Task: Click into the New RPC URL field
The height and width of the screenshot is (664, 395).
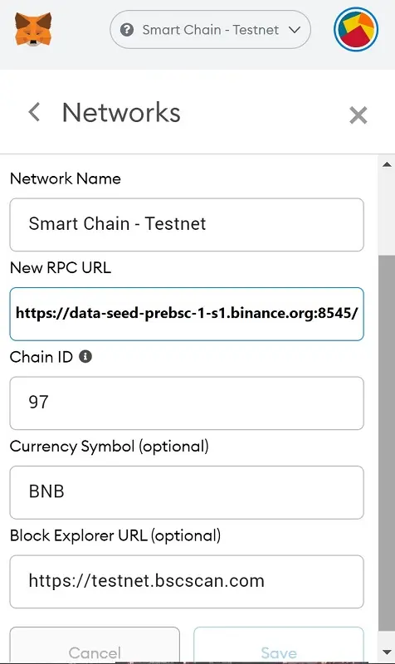Action: (187, 314)
